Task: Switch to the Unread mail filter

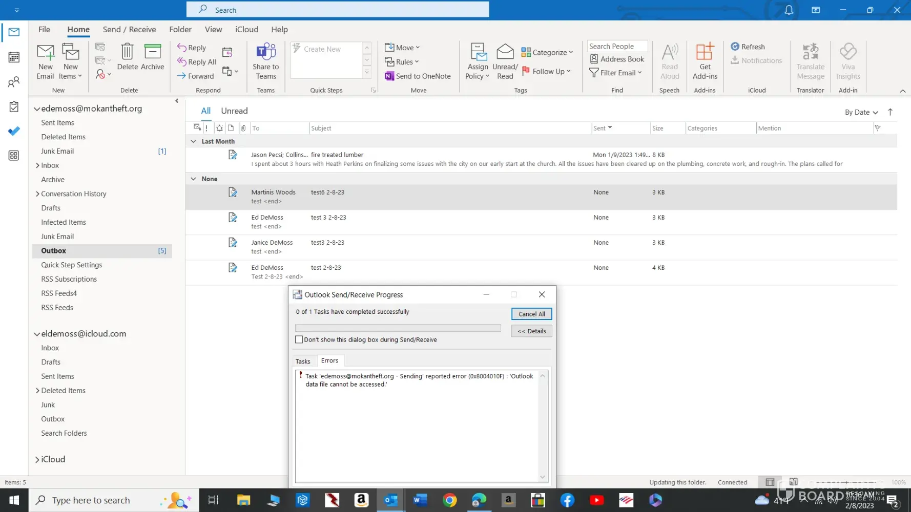Action: click(234, 111)
